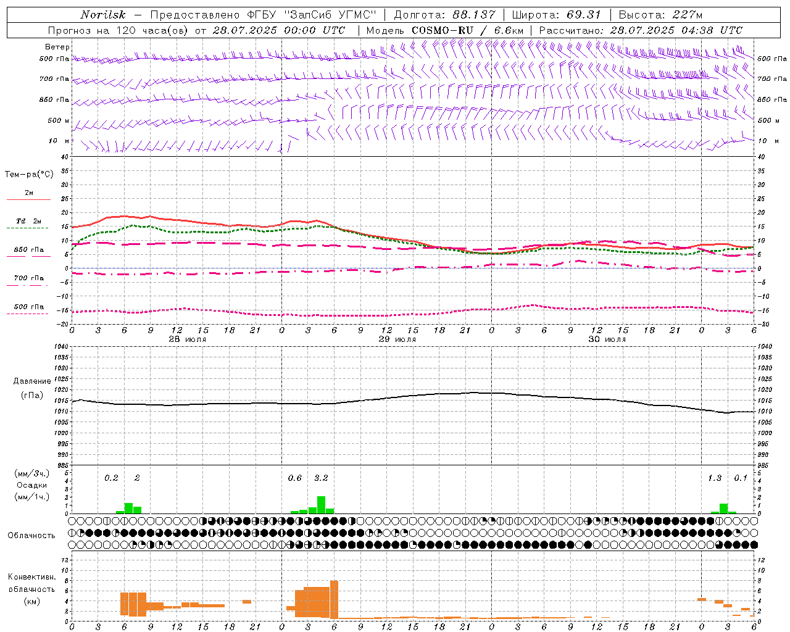Click the "Td 2м" dew point legend entry

28,223
